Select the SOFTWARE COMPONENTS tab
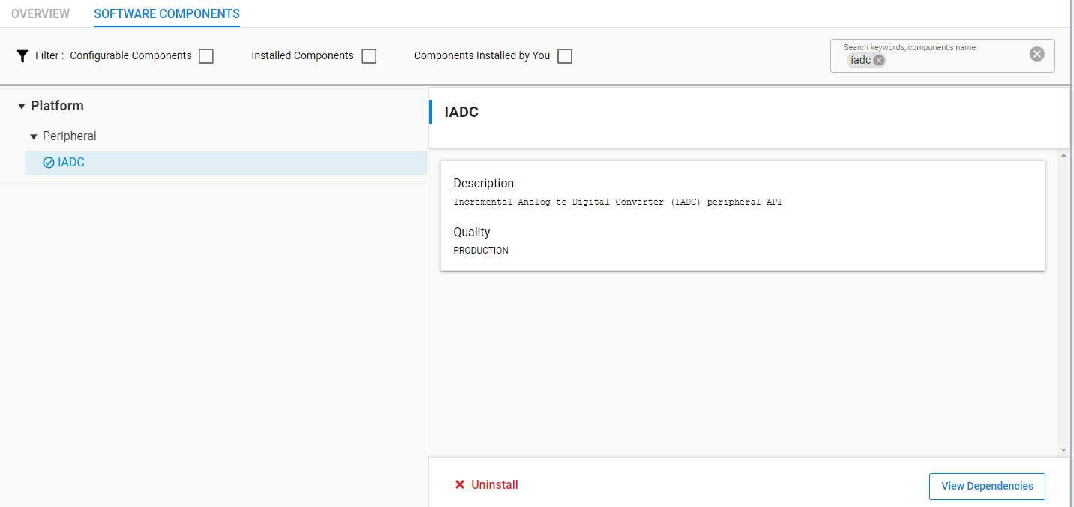Image resolution: width=1074 pixels, height=507 pixels. 166,13
